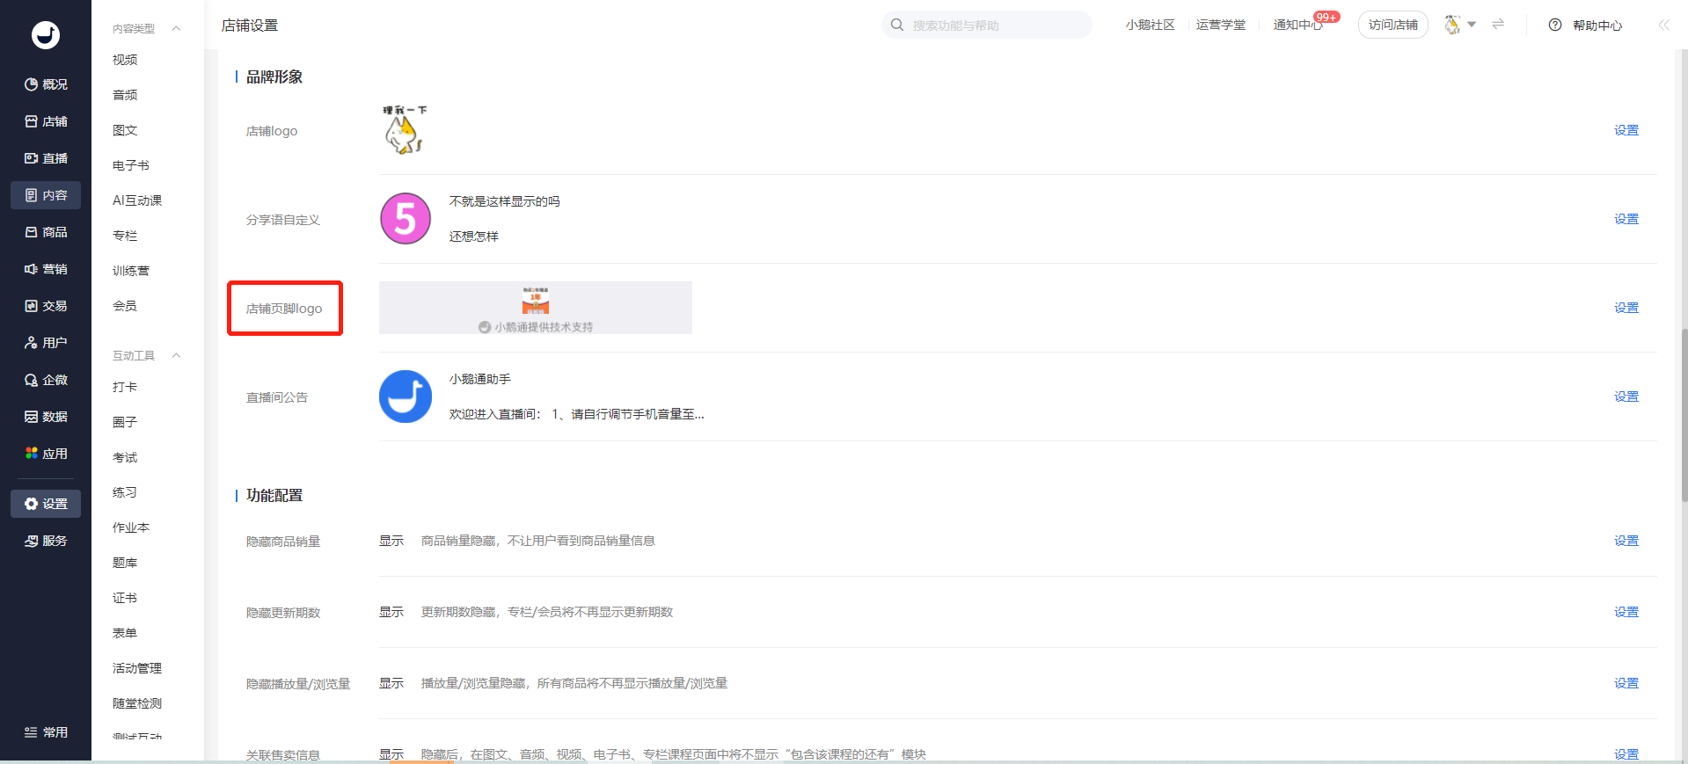Open 打卡 under 互动工具
Image resolution: width=1688 pixels, height=764 pixels.
125,387
